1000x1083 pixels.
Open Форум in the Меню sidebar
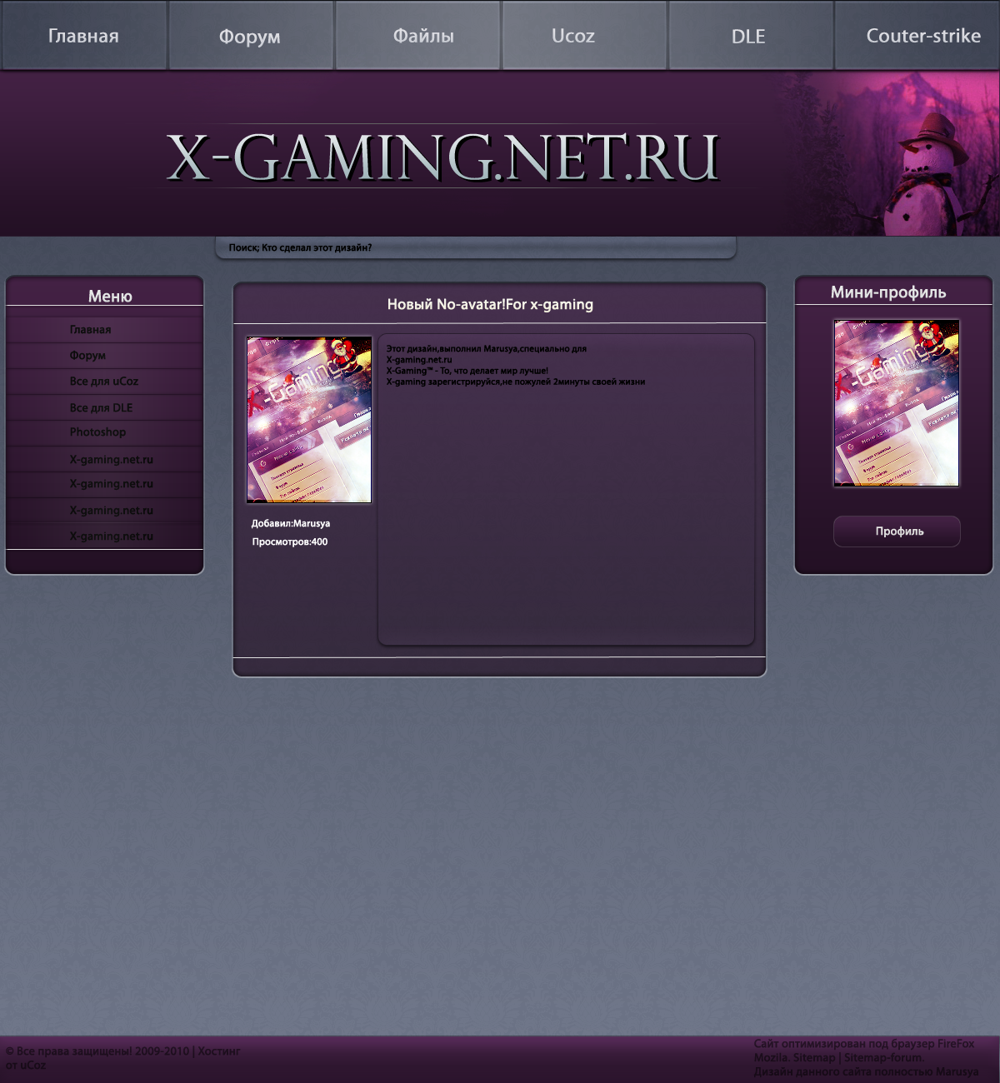pos(104,356)
